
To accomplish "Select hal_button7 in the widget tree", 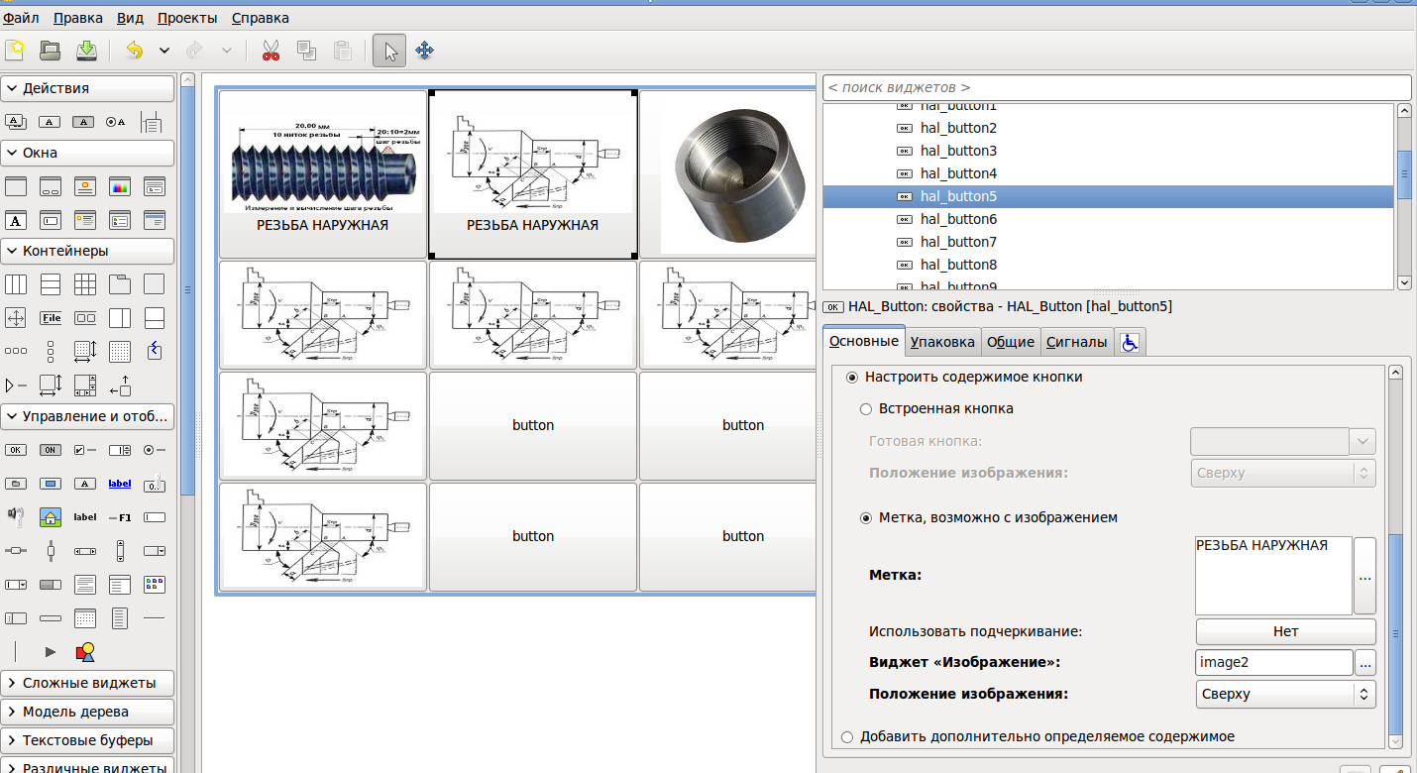I will (x=1110, y=242).
